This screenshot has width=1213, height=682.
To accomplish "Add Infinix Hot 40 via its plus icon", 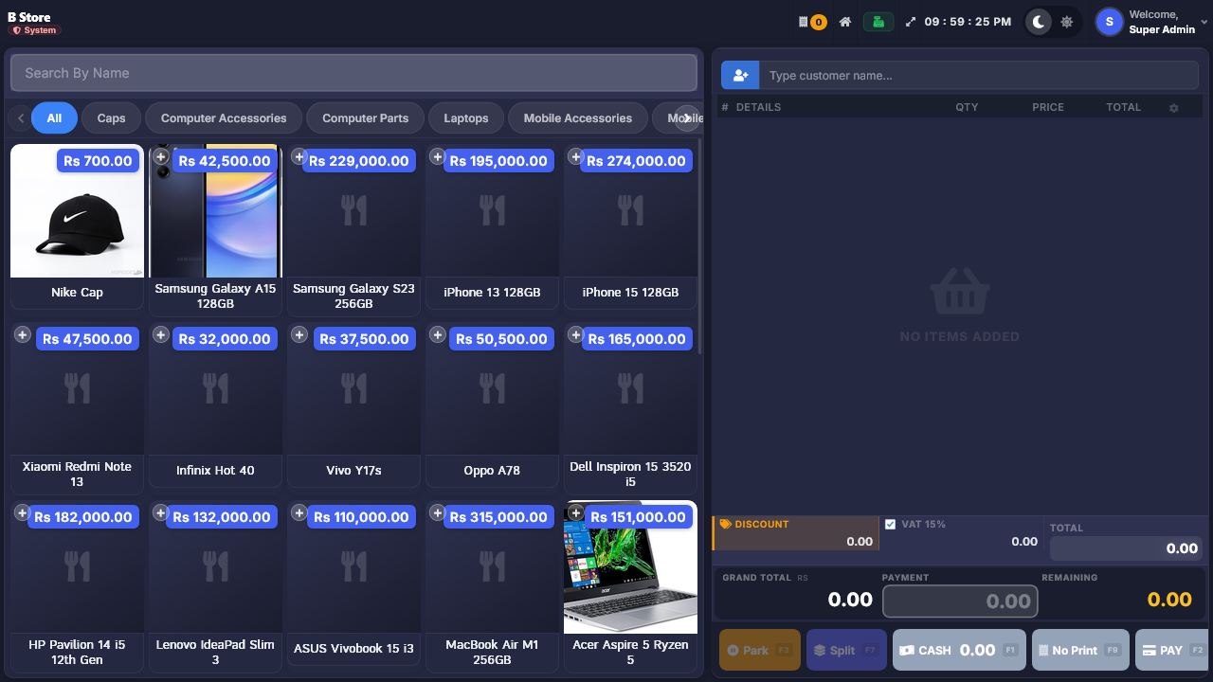I will coord(161,334).
